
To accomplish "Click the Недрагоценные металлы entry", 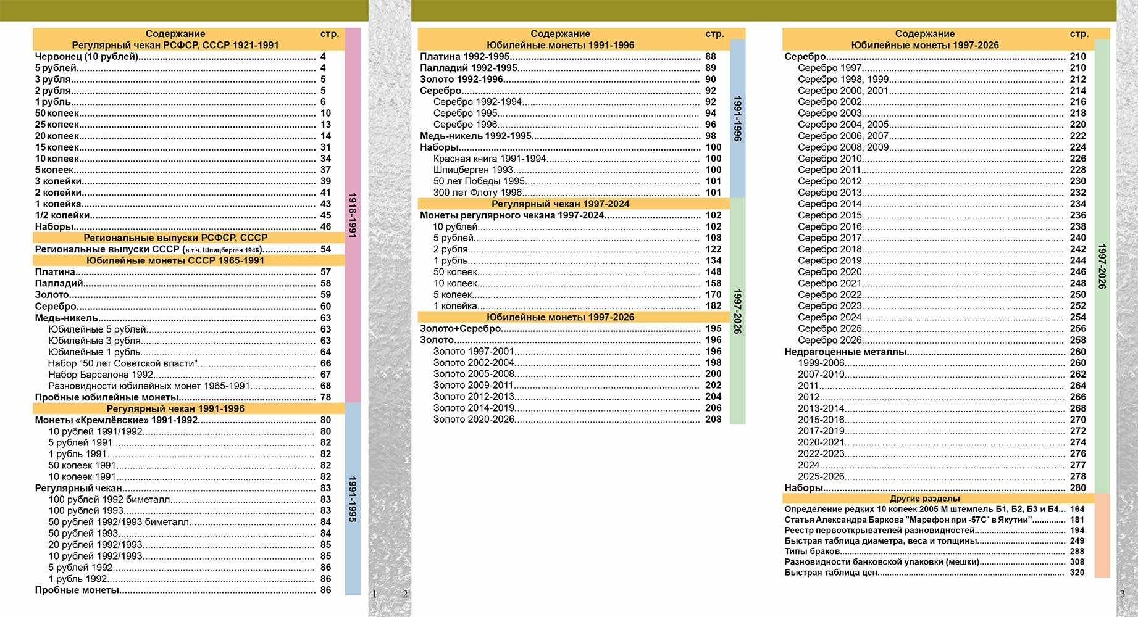I will [x=845, y=352].
